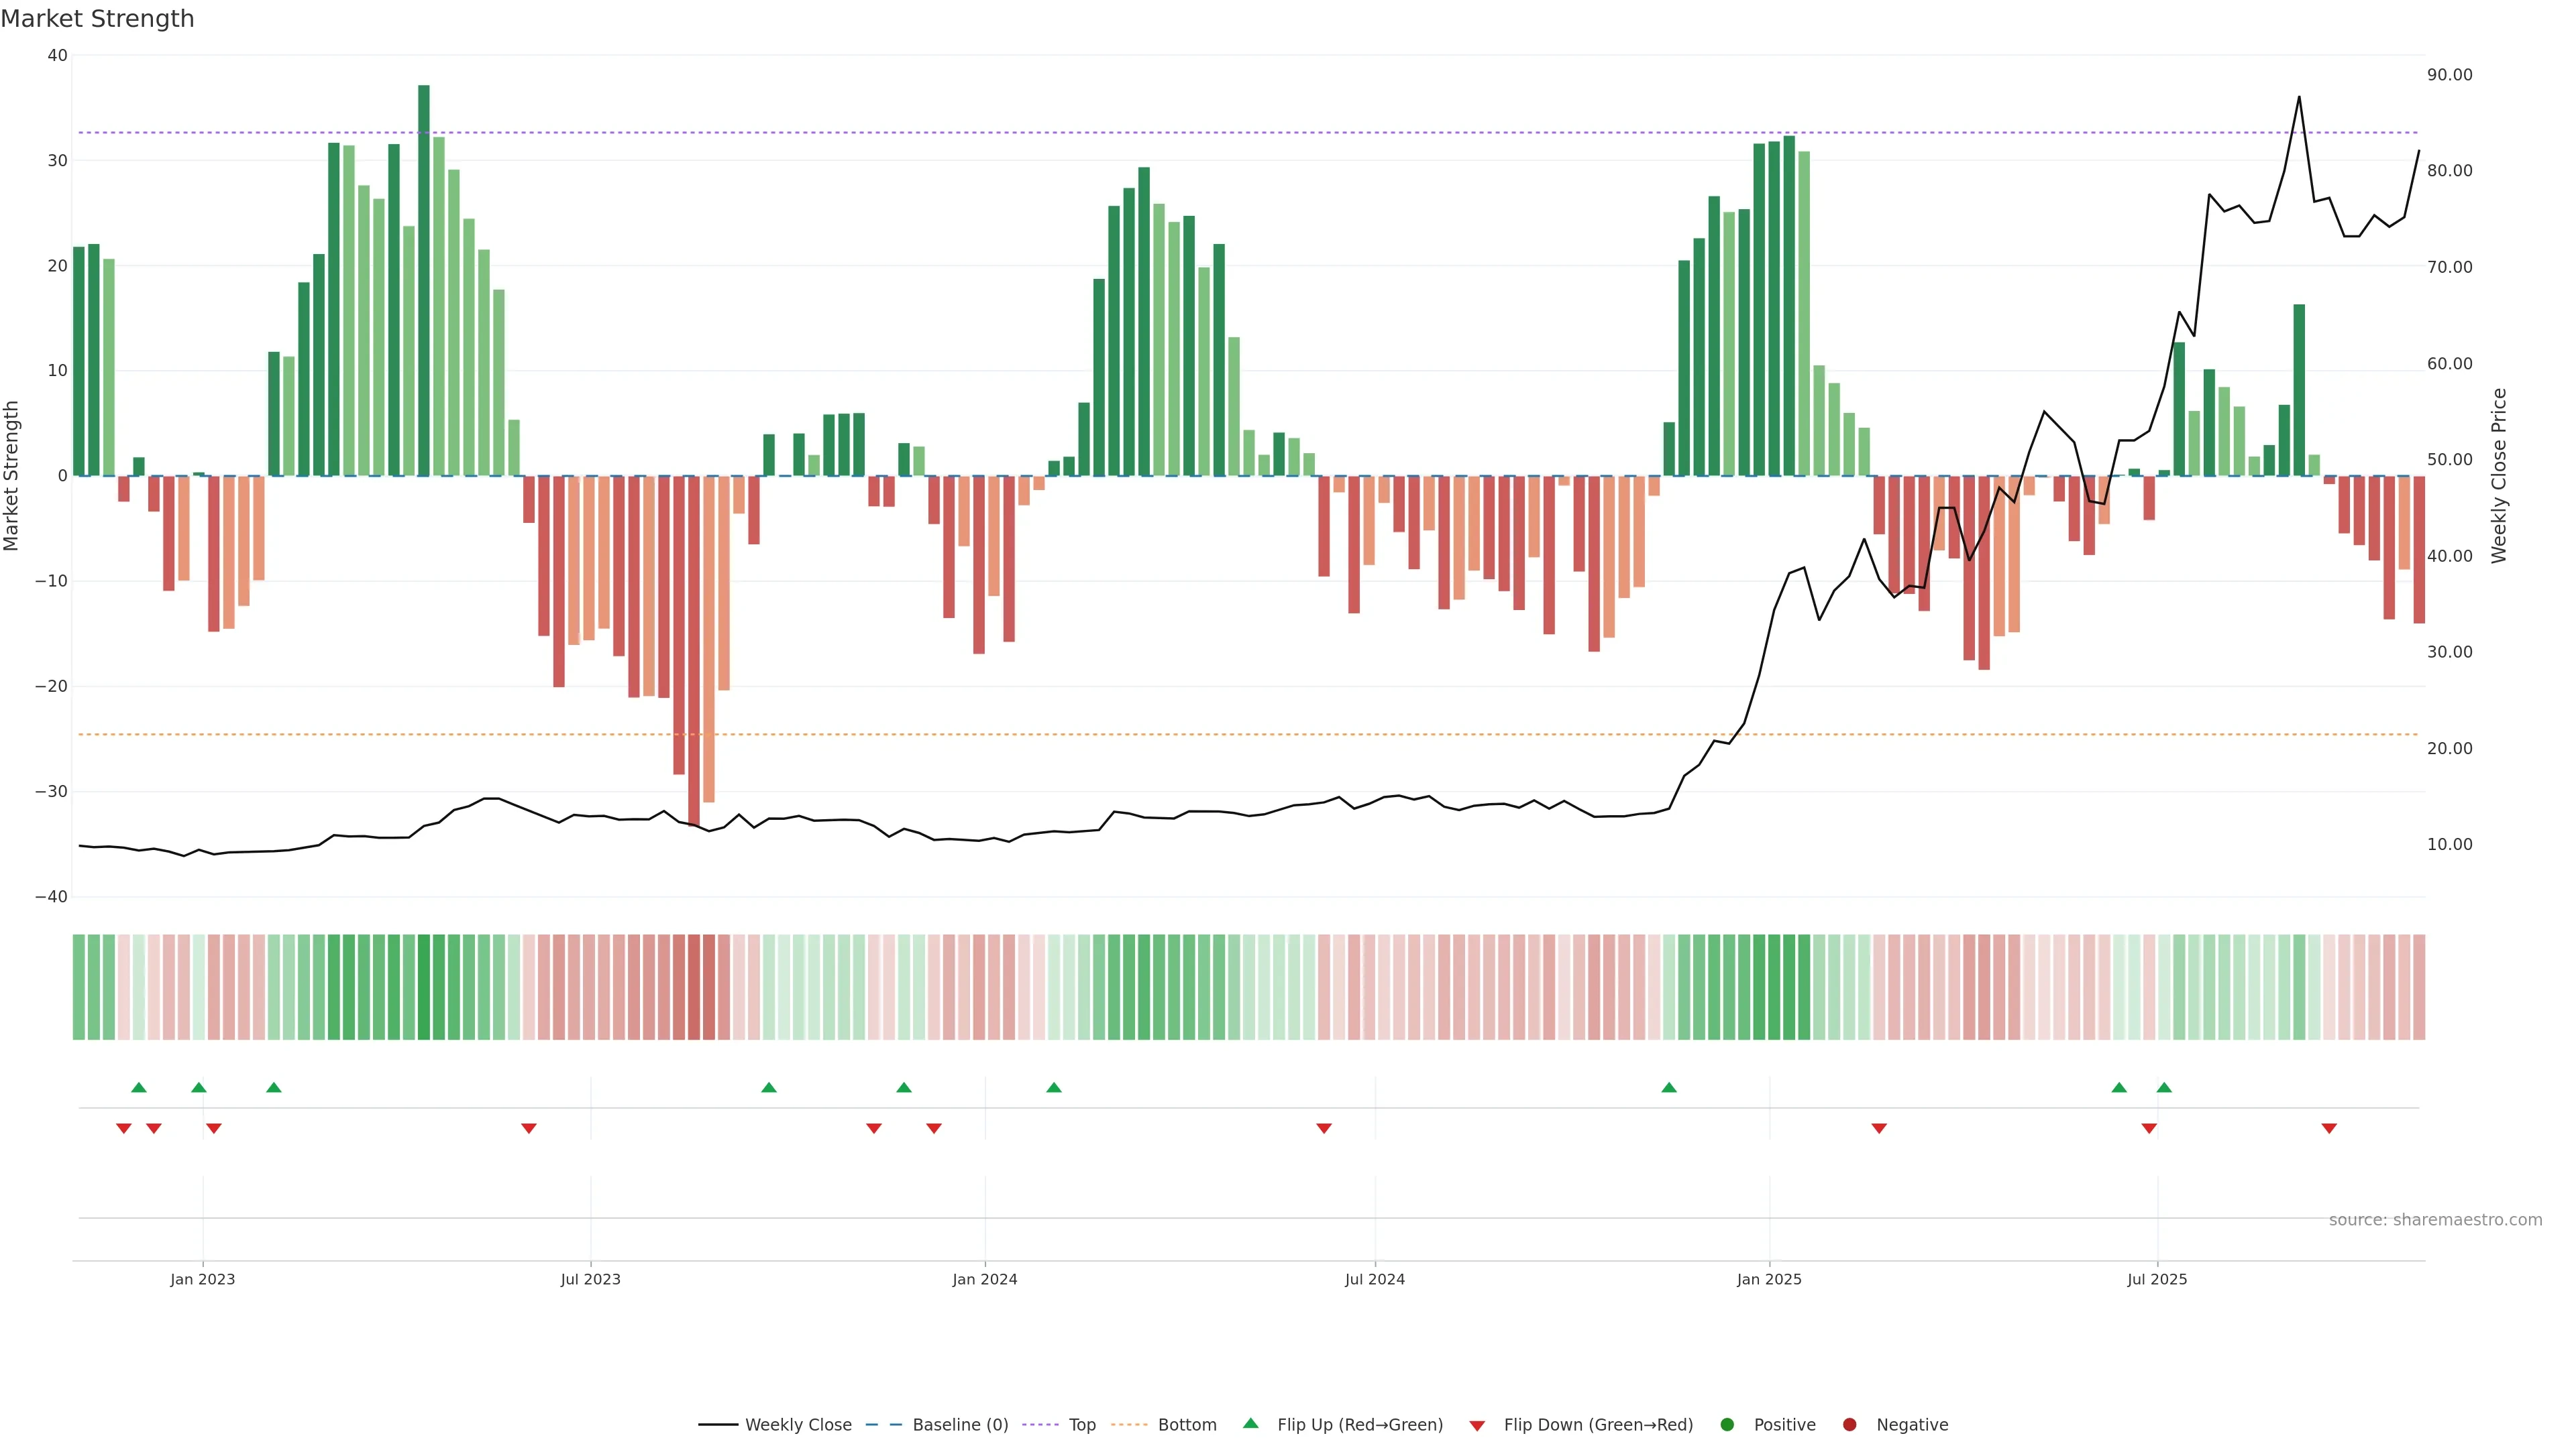
Task: Click the red Flip Down legend triangle
Action: [x=1477, y=1425]
